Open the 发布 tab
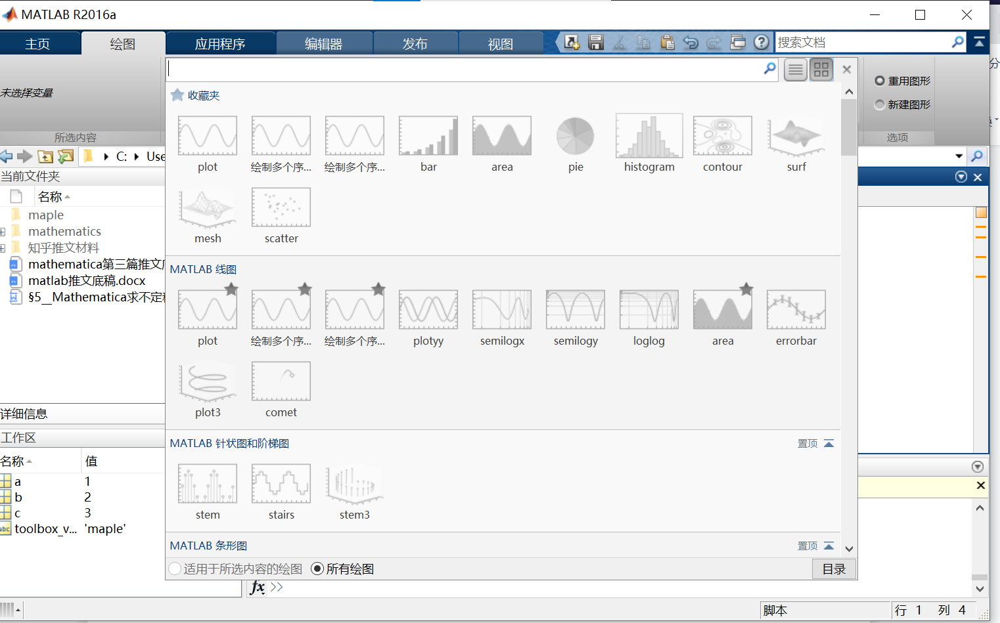Screen dimensions: 1000x623 [x=415, y=44]
